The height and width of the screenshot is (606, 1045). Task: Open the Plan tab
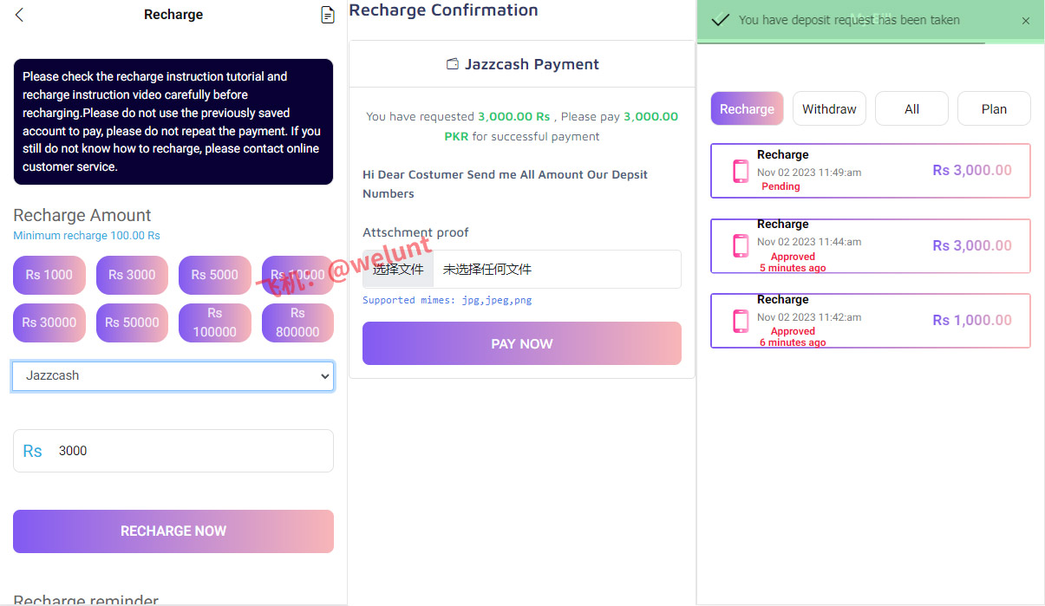click(x=994, y=109)
